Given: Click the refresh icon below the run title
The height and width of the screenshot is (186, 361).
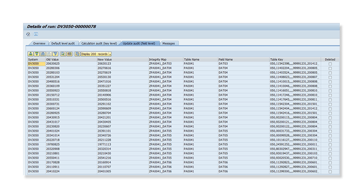Looking at the screenshot, I should [28, 34].
